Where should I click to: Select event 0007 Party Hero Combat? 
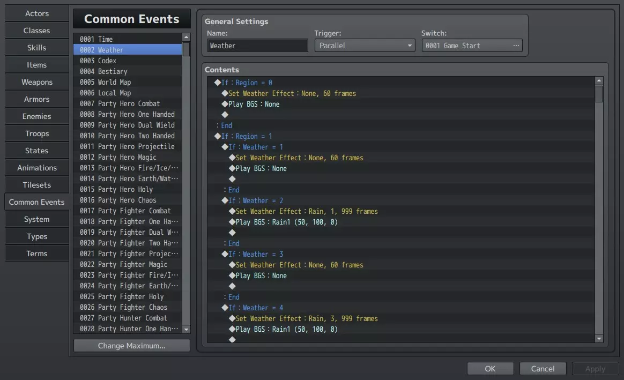tap(128, 103)
